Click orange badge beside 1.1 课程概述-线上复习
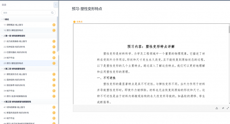This screenshot has height=124, width=230. (54, 25)
